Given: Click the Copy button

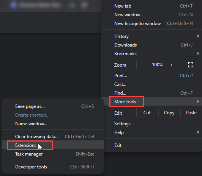Looking at the screenshot, I should pyautogui.click(x=169, y=113).
